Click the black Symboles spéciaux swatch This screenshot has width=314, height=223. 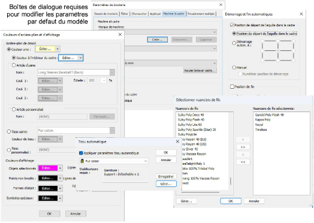[48, 198]
